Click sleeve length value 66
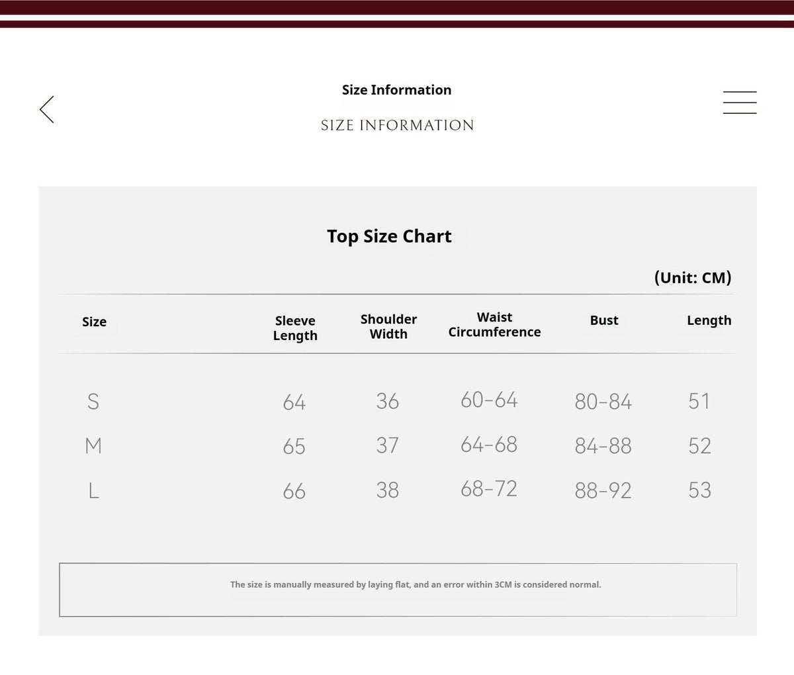Viewport: 794px width, 675px height. (294, 491)
